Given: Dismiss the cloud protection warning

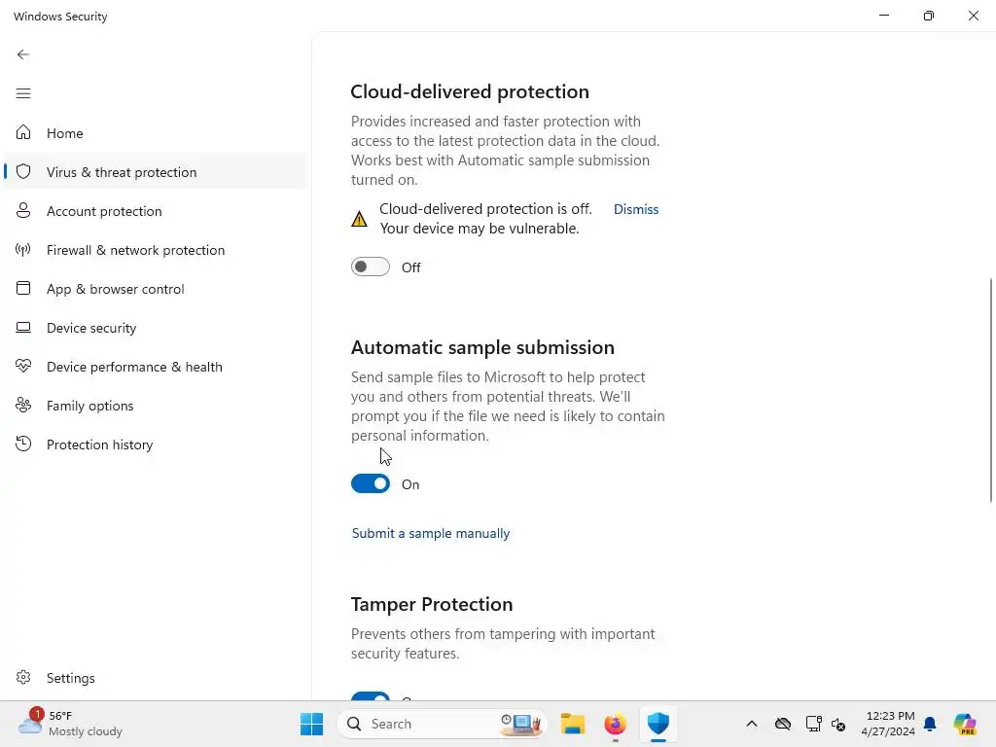Looking at the screenshot, I should coord(636,209).
